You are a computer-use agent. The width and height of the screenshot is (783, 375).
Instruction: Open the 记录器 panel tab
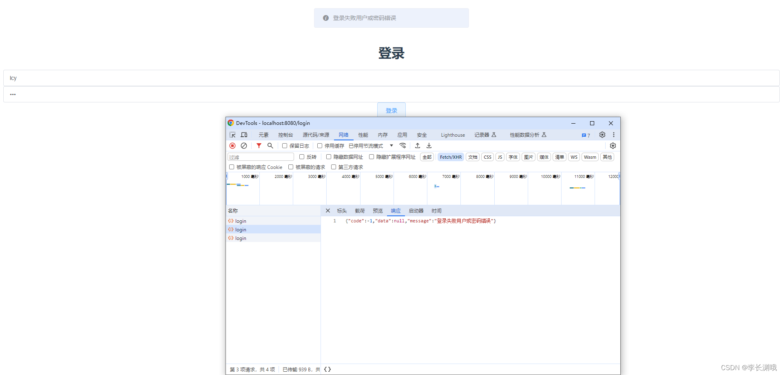(x=485, y=135)
